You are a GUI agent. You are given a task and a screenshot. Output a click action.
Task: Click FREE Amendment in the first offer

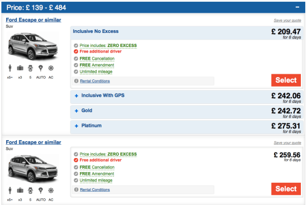coord(97,65)
